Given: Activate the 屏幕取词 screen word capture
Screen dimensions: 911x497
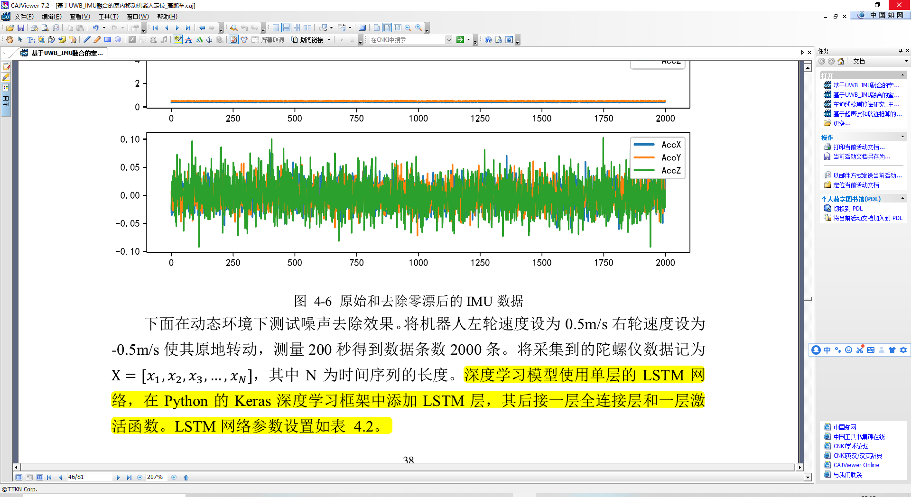Looking at the screenshot, I should 266,39.
